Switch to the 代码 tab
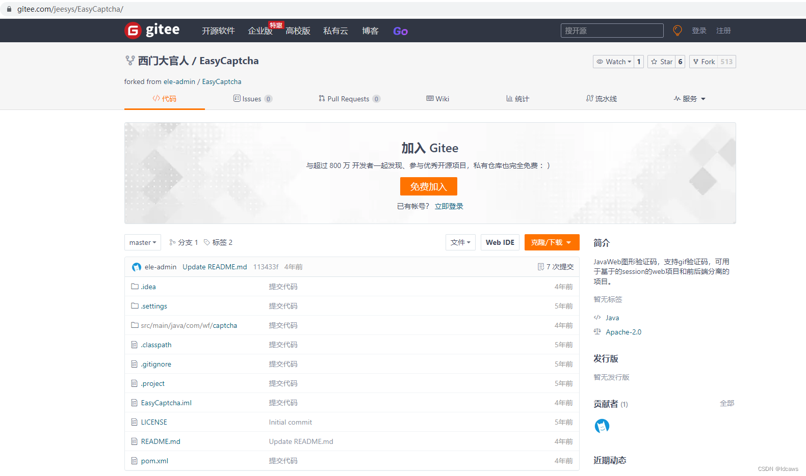The width and height of the screenshot is (806, 476). [164, 99]
